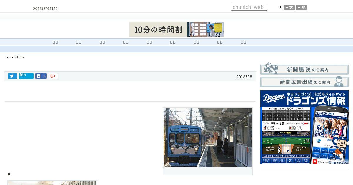
Task: Open the partially visible photo below the diamond
Action: point(52,183)
